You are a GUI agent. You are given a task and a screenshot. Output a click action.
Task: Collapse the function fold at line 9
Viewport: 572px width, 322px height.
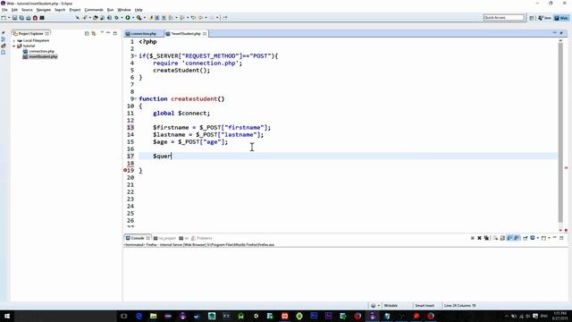(136, 98)
